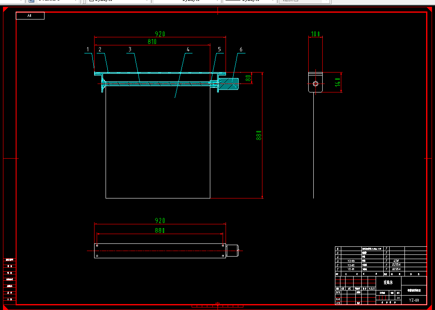Select the 140 height dimension on side view
Image resolution: width=435 pixels, height=310 pixels.
(337, 82)
